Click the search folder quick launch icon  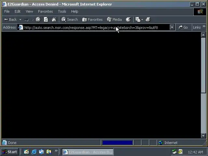(49, 152)
